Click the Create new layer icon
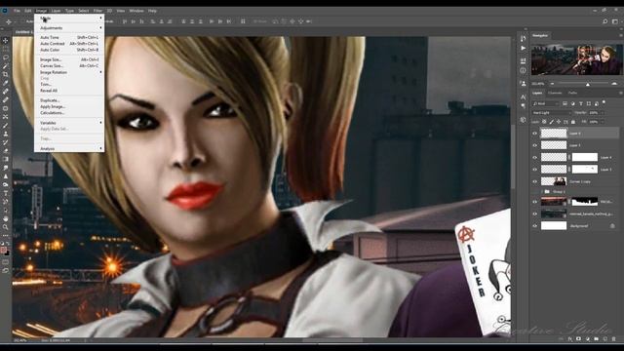Screen dimensions: 624x351 tap(604, 339)
